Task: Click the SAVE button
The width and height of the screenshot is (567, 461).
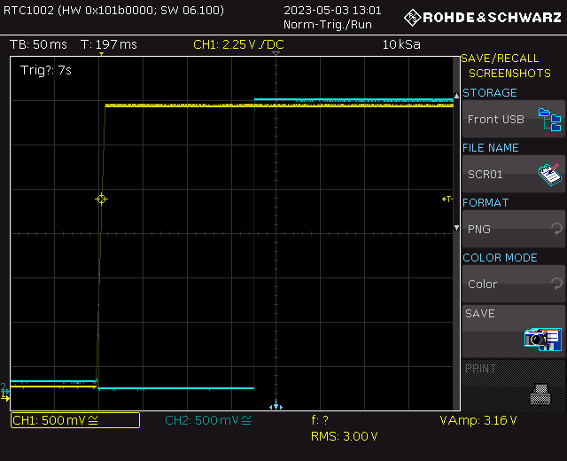Action: click(513, 331)
